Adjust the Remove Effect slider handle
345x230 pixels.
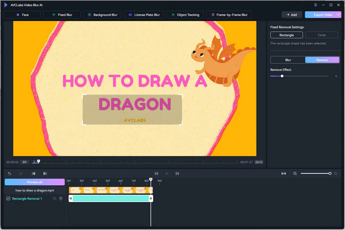coord(282,76)
